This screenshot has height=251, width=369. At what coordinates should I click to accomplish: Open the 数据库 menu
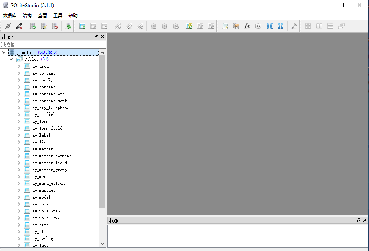10,16
